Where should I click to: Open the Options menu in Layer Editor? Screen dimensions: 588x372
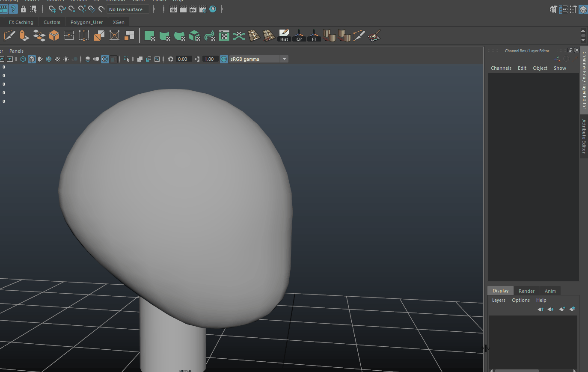click(x=521, y=300)
